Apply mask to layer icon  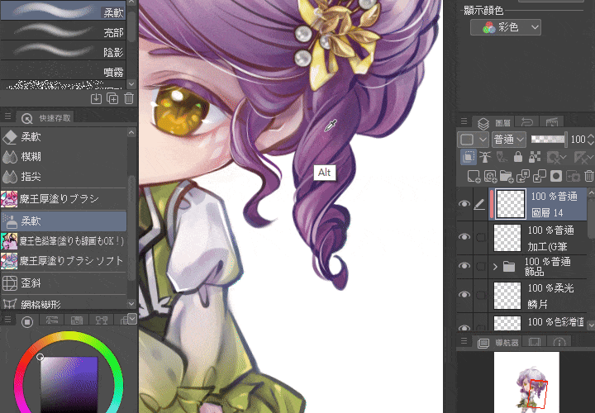point(573,176)
